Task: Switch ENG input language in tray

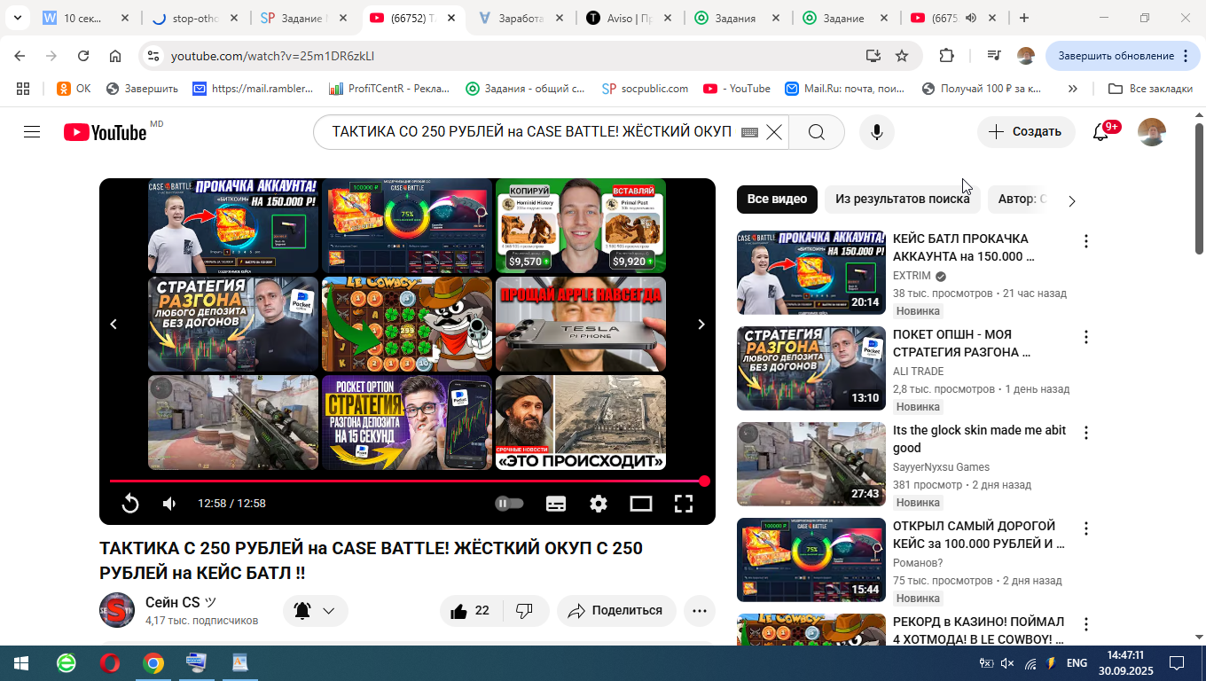Action: click(1077, 663)
